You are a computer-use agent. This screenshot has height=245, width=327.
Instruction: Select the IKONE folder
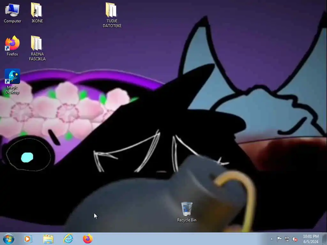point(37,13)
